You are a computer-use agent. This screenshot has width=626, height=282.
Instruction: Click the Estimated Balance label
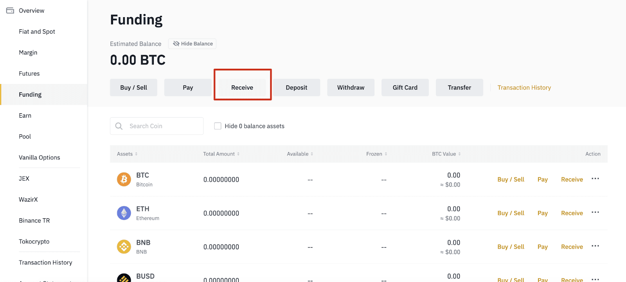click(x=135, y=44)
